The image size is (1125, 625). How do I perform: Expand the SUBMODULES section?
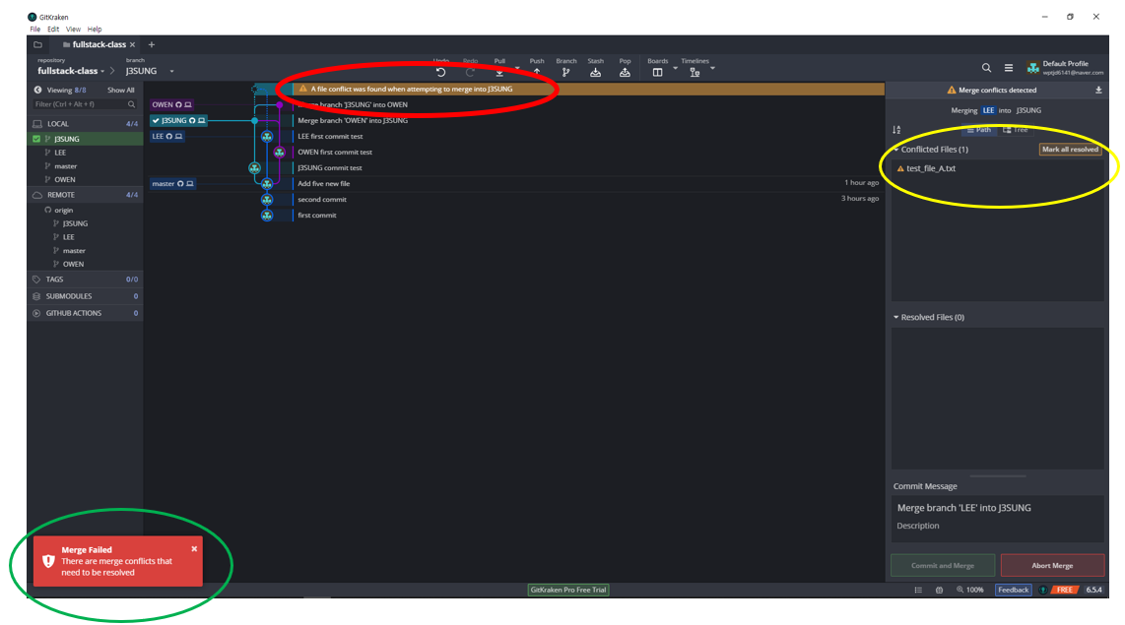[86, 296]
